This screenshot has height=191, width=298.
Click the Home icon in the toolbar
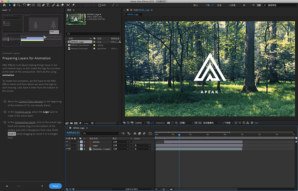[4, 5]
